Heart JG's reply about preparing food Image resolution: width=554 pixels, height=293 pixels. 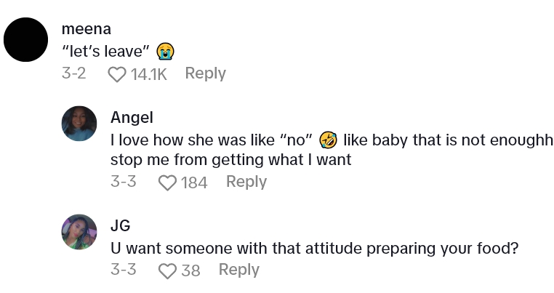pyautogui.click(x=167, y=270)
